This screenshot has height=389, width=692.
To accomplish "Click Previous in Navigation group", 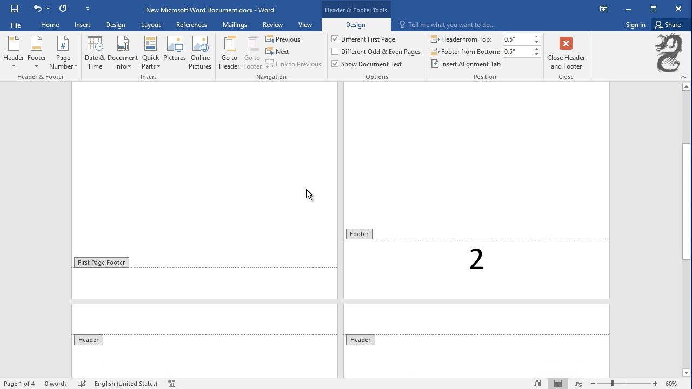I will 283,39.
